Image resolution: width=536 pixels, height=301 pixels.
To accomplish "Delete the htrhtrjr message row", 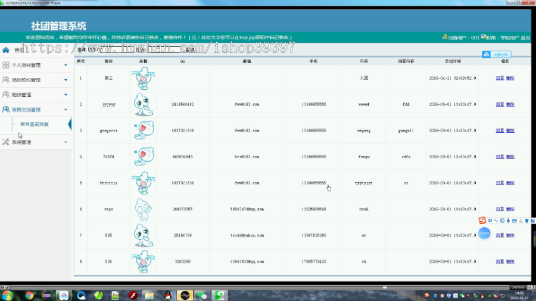I will [510, 183].
